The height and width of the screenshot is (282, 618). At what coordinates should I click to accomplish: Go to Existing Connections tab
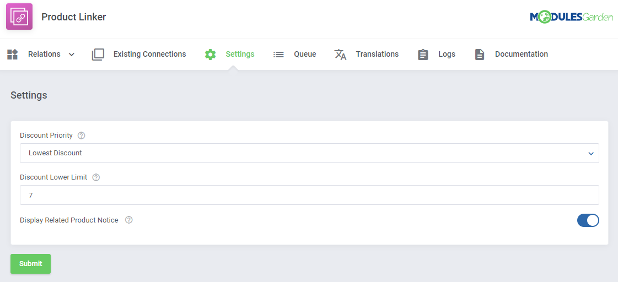(150, 55)
